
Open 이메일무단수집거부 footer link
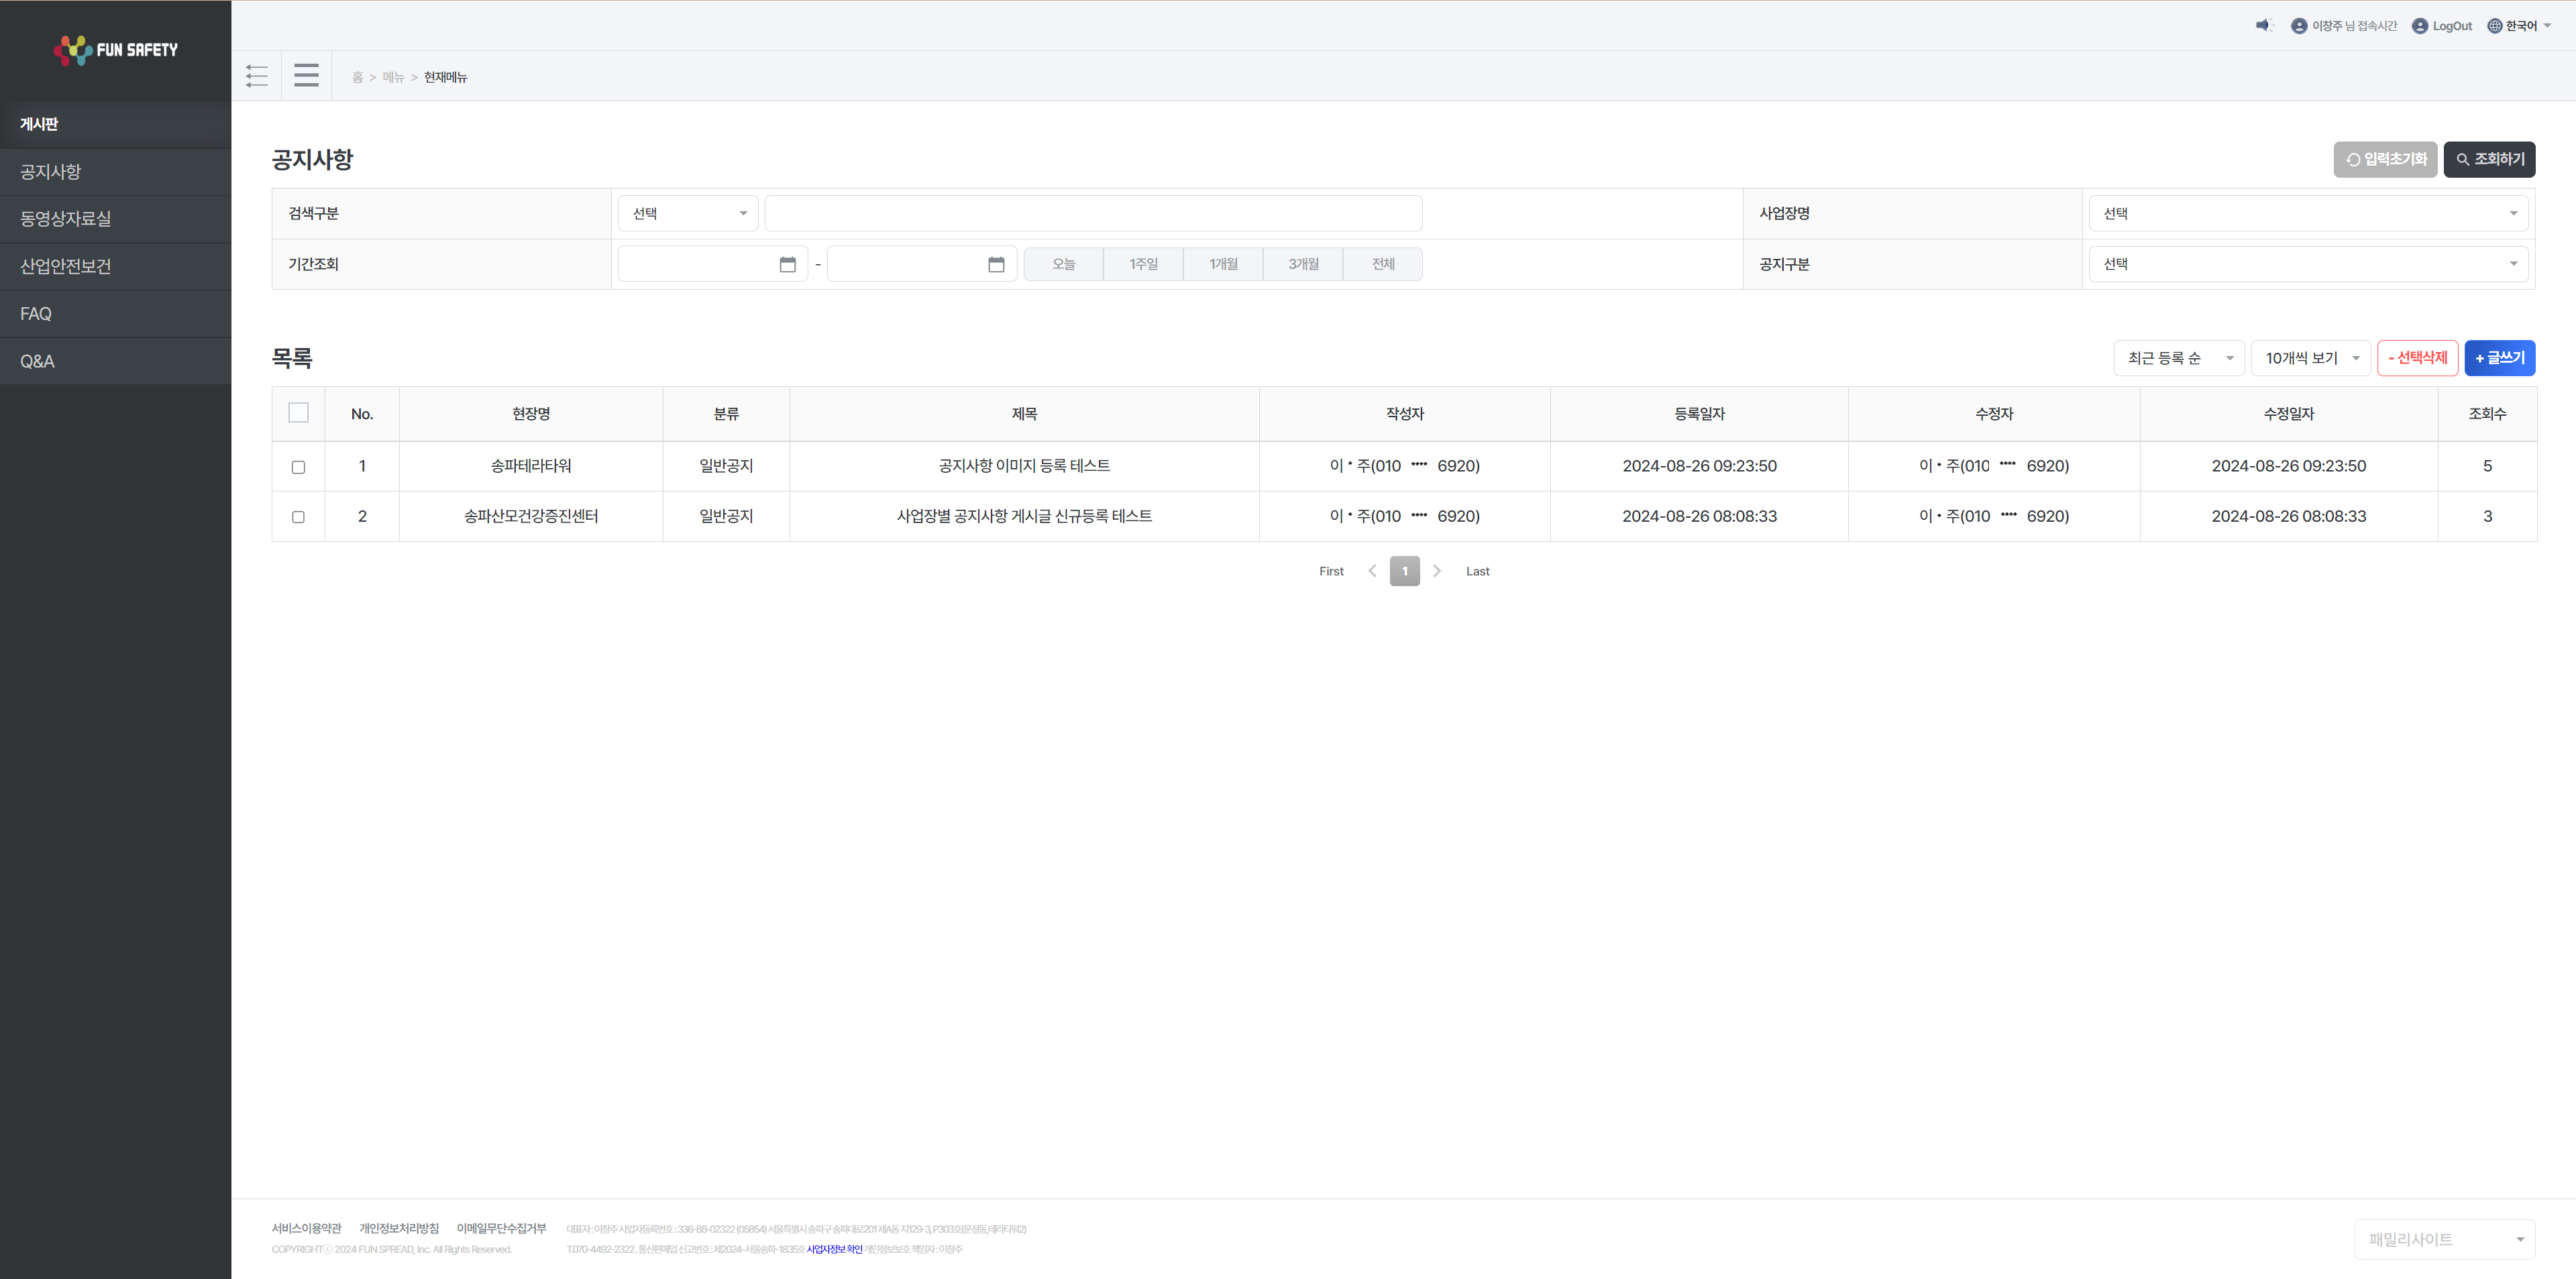pos(501,1228)
